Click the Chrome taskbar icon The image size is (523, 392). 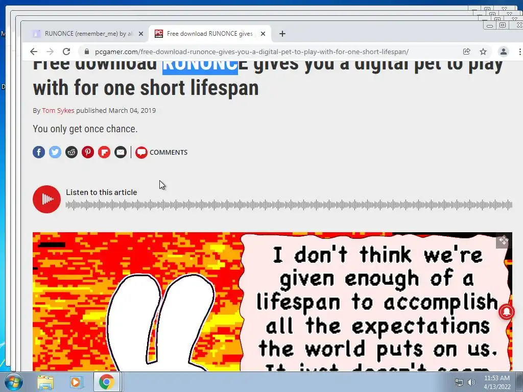click(x=106, y=382)
